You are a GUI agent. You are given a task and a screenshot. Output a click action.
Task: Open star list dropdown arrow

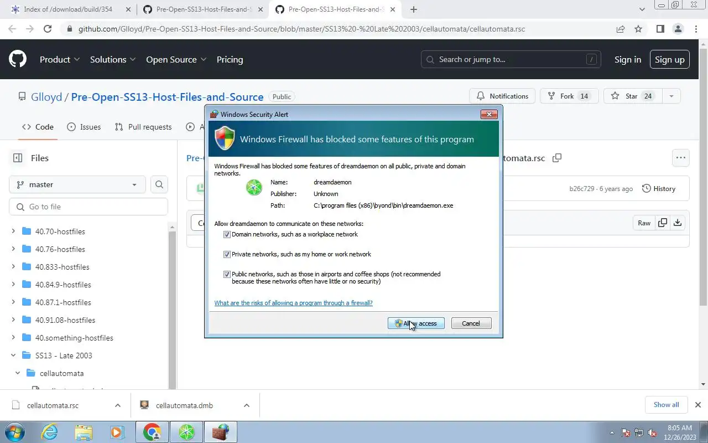[671, 96]
